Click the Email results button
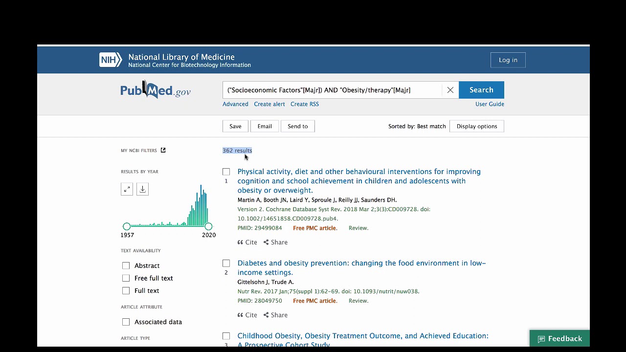The image size is (626, 352). click(265, 126)
